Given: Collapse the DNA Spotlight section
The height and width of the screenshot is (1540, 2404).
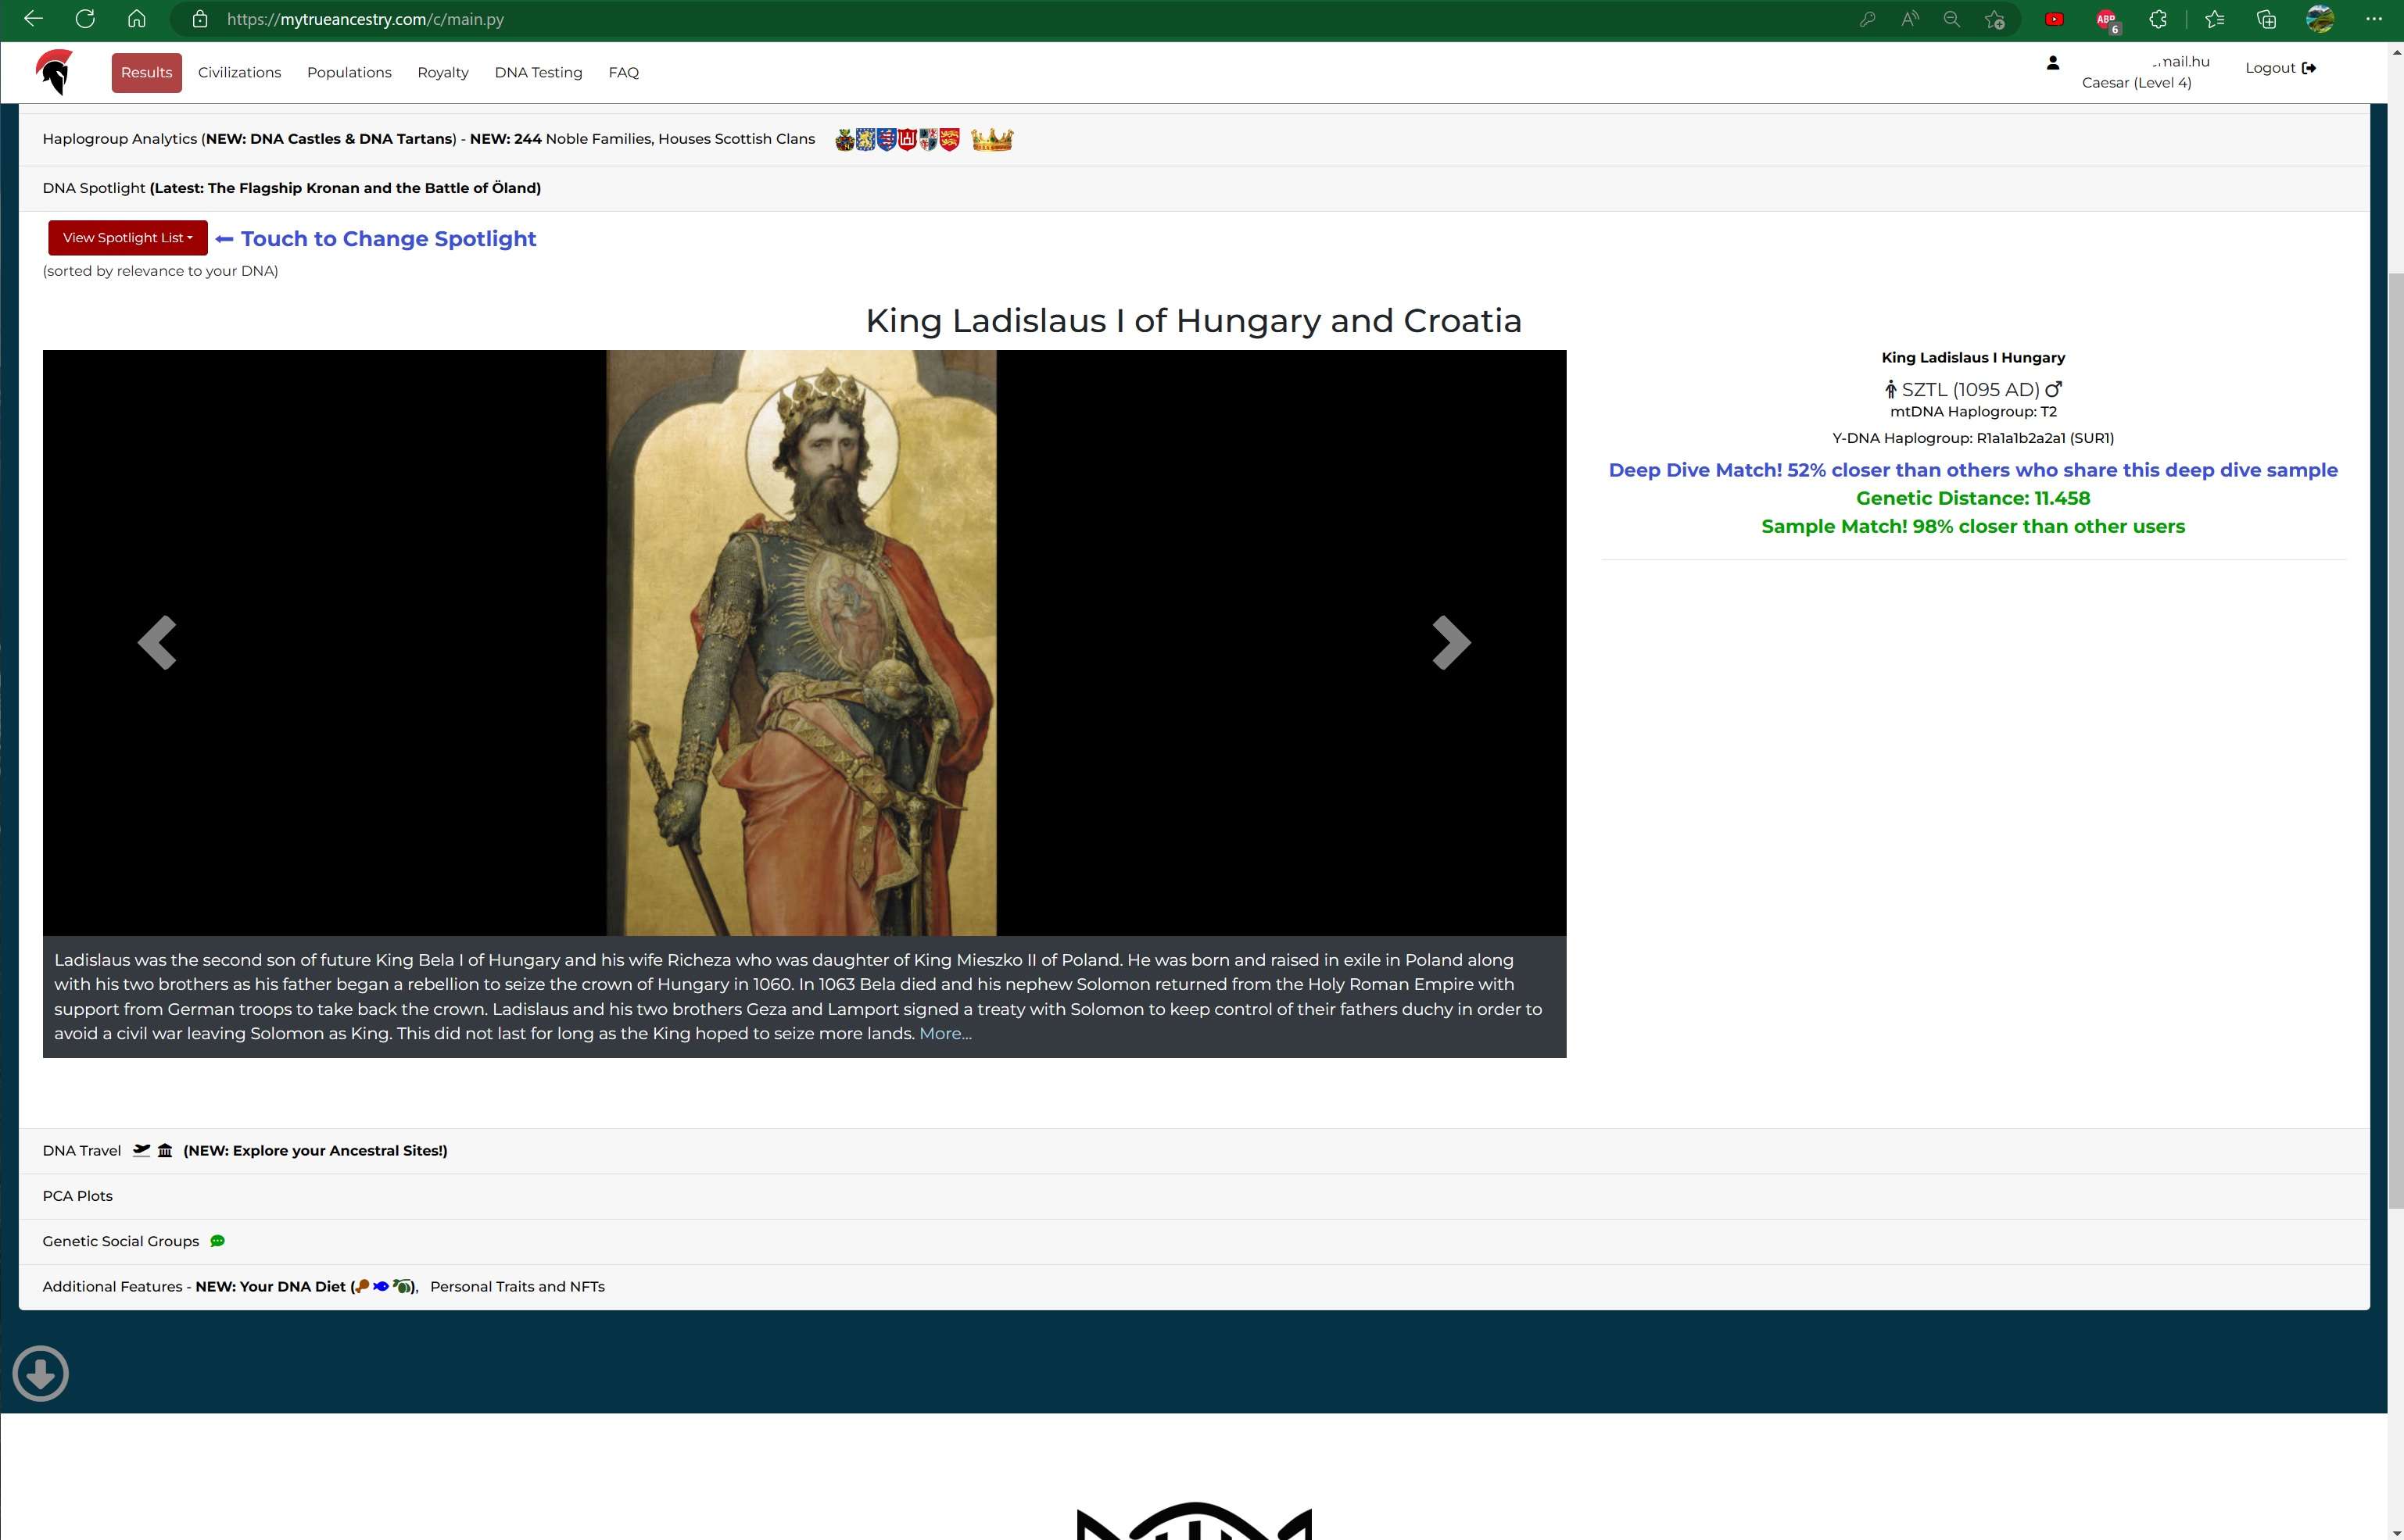Looking at the screenshot, I should 1194,188.
